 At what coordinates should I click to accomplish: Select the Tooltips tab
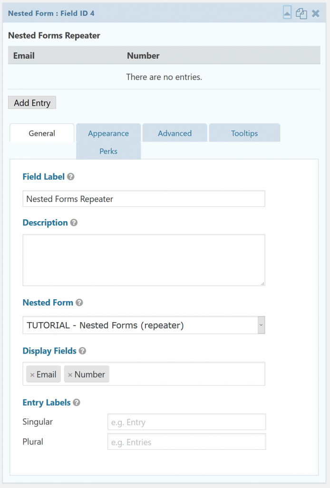244,133
